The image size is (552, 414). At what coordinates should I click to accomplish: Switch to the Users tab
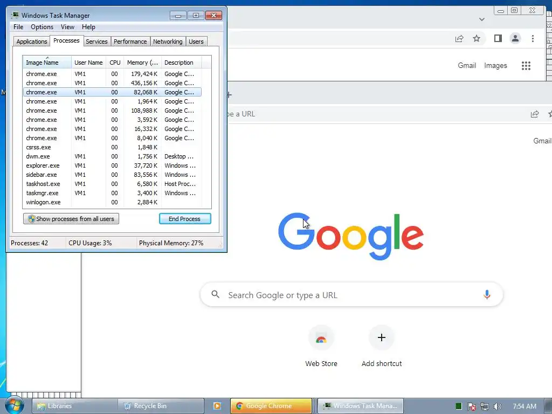(x=196, y=42)
